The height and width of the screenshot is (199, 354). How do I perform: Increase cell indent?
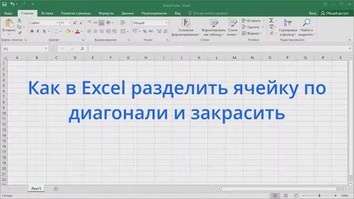click(114, 31)
